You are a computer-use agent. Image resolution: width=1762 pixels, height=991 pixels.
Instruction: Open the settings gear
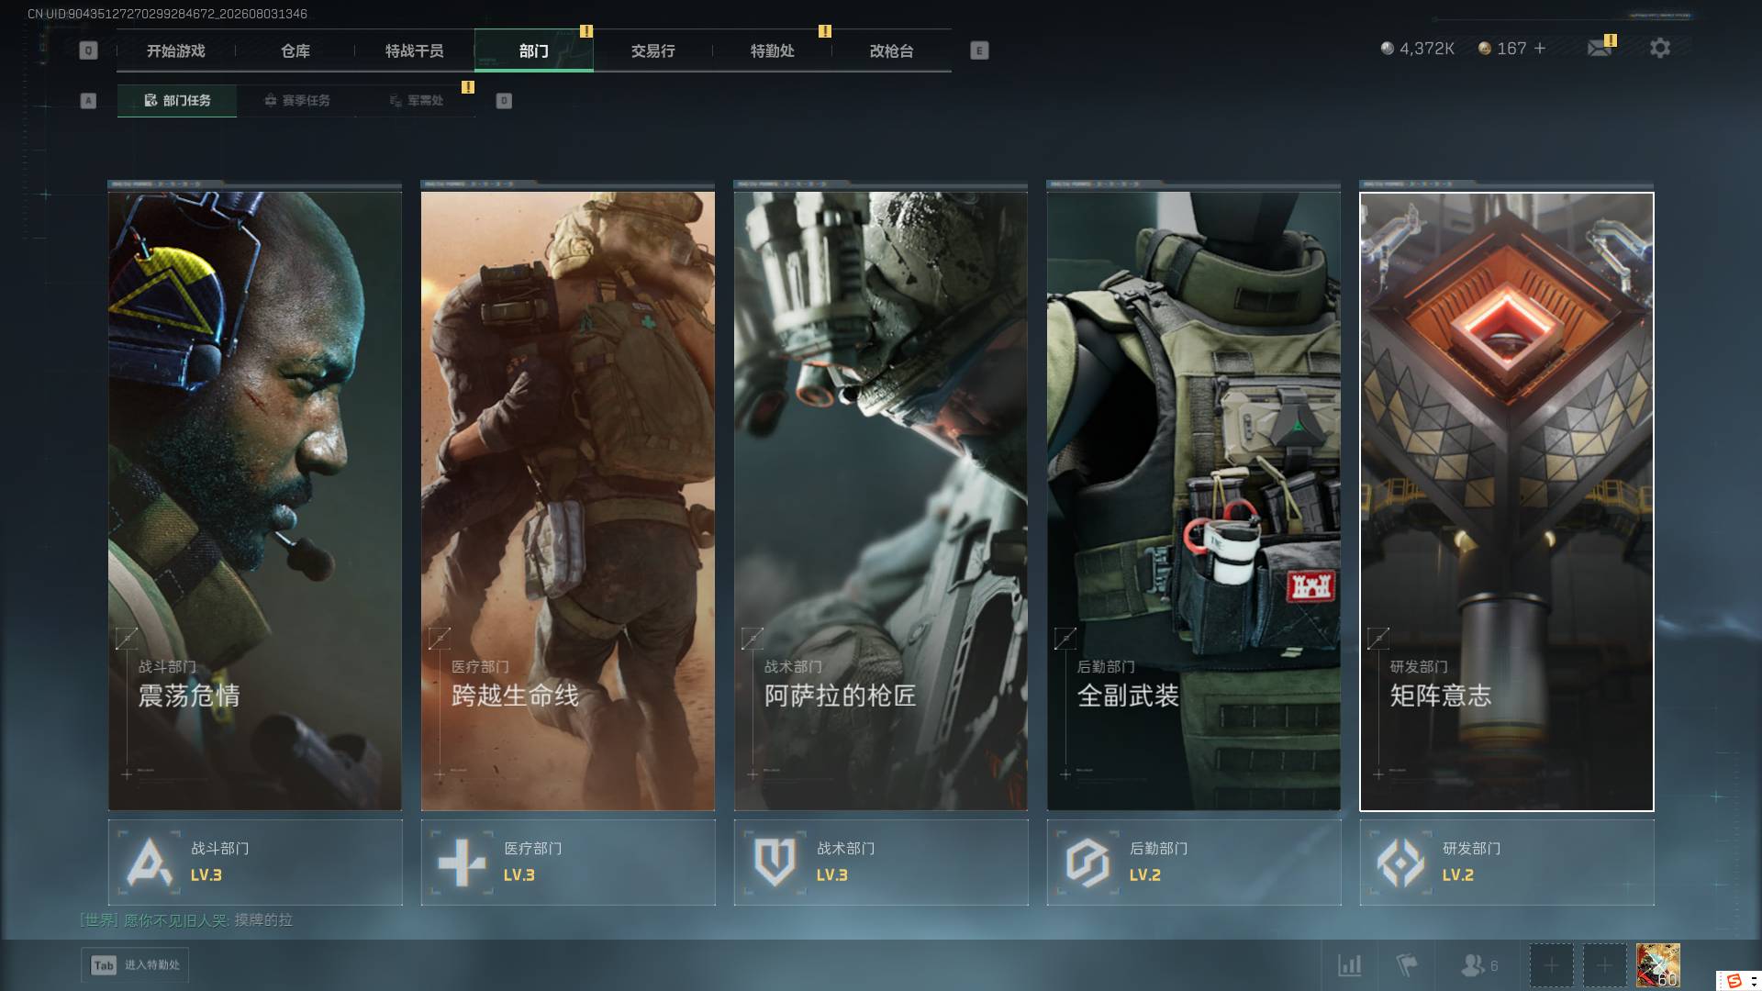point(1660,48)
